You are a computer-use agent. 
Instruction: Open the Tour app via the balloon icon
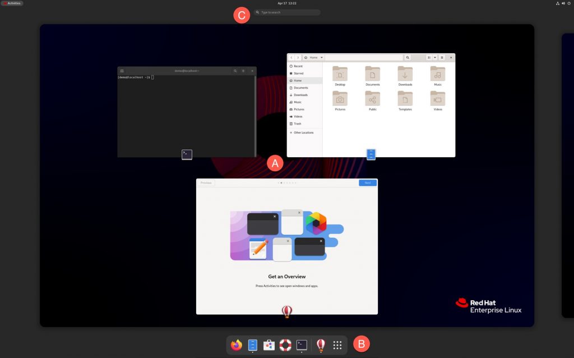321,345
